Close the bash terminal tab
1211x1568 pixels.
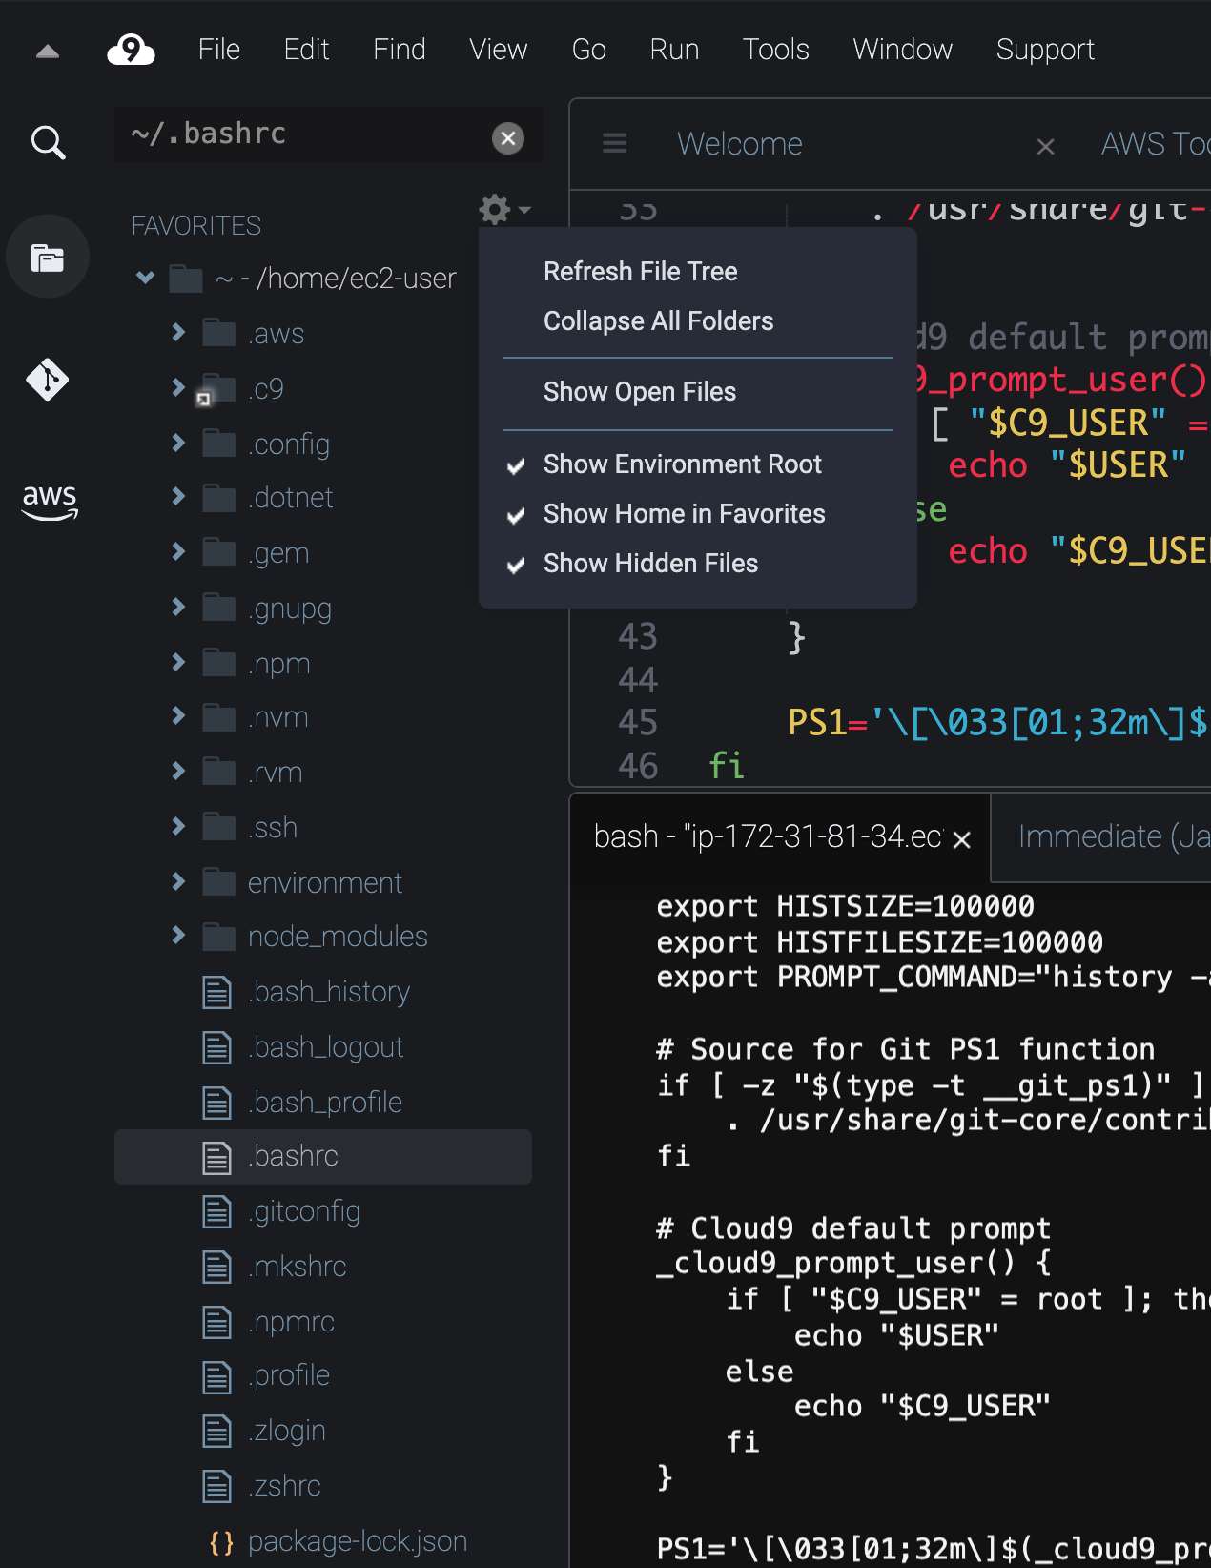point(962,839)
